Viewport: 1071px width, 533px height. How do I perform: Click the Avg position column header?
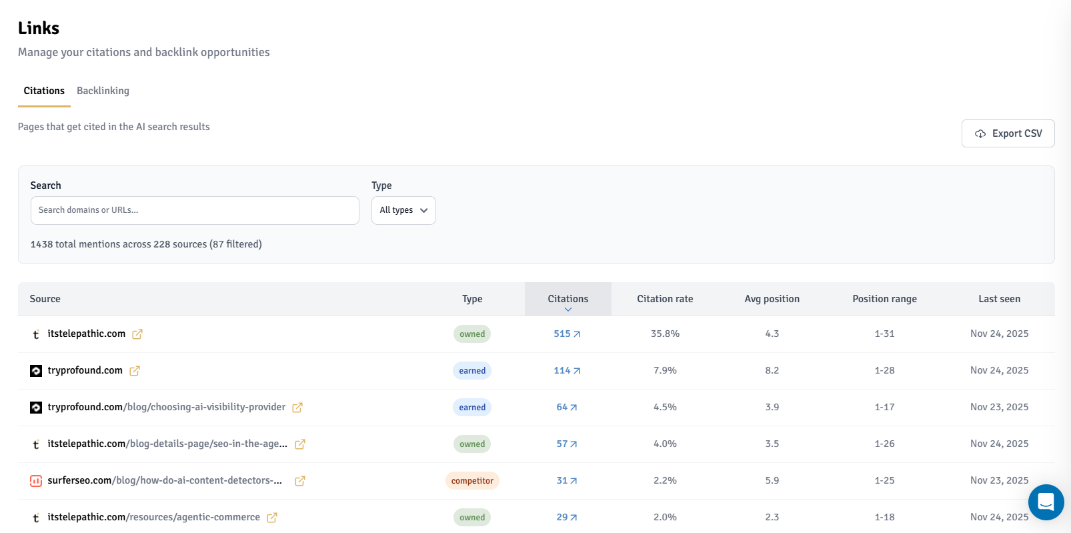pyautogui.click(x=772, y=299)
